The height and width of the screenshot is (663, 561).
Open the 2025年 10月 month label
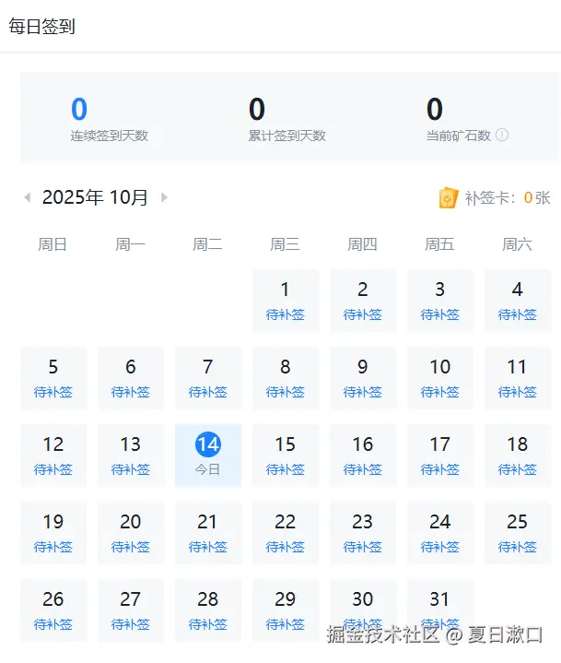click(95, 197)
